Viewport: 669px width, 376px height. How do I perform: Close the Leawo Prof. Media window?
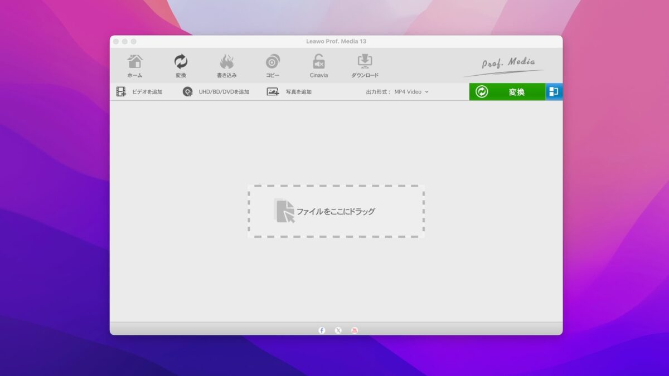click(116, 42)
